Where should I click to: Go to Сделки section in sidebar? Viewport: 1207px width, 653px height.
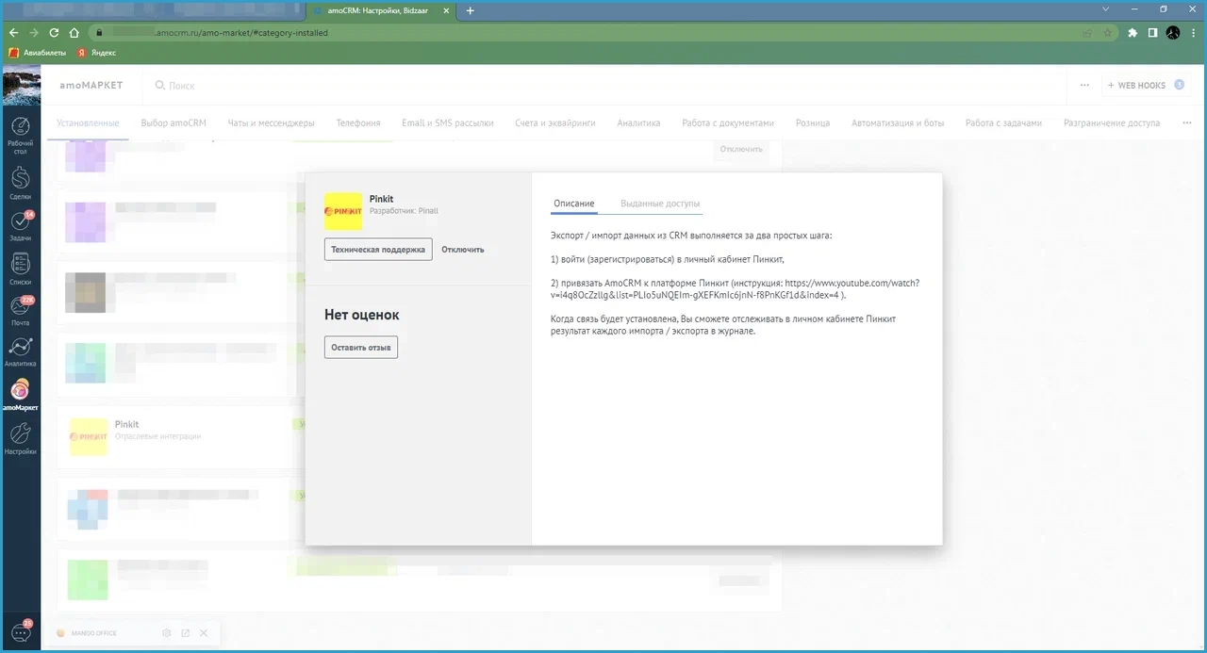[20, 183]
